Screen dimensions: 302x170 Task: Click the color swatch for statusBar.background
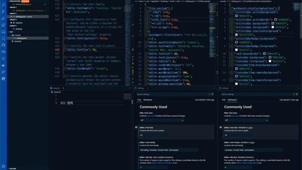coord(270,58)
